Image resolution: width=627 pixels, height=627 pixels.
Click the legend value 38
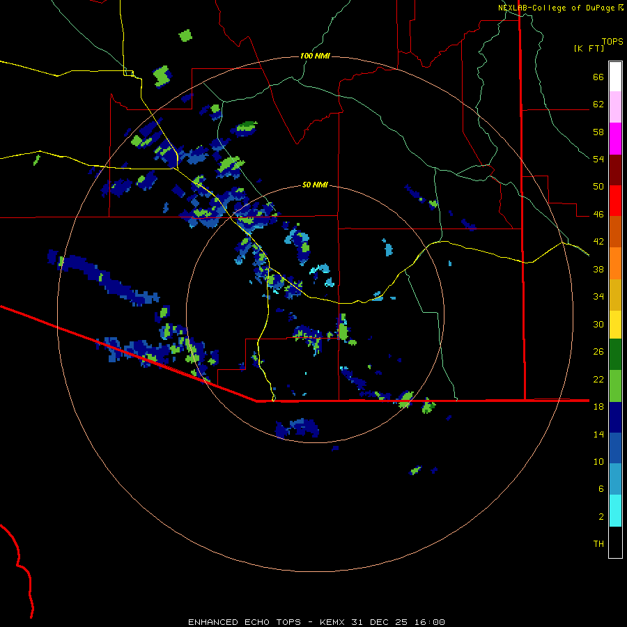(x=598, y=269)
